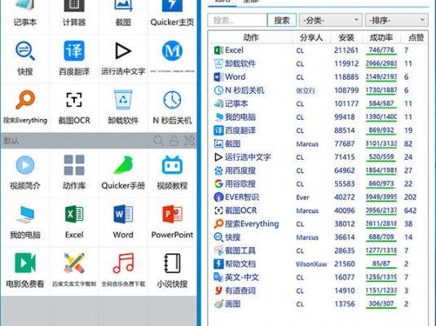The width and height of the screenshot is (436, 326).
Task: Click the N 秒后关机 clock tile
Action: click(172, 108)
